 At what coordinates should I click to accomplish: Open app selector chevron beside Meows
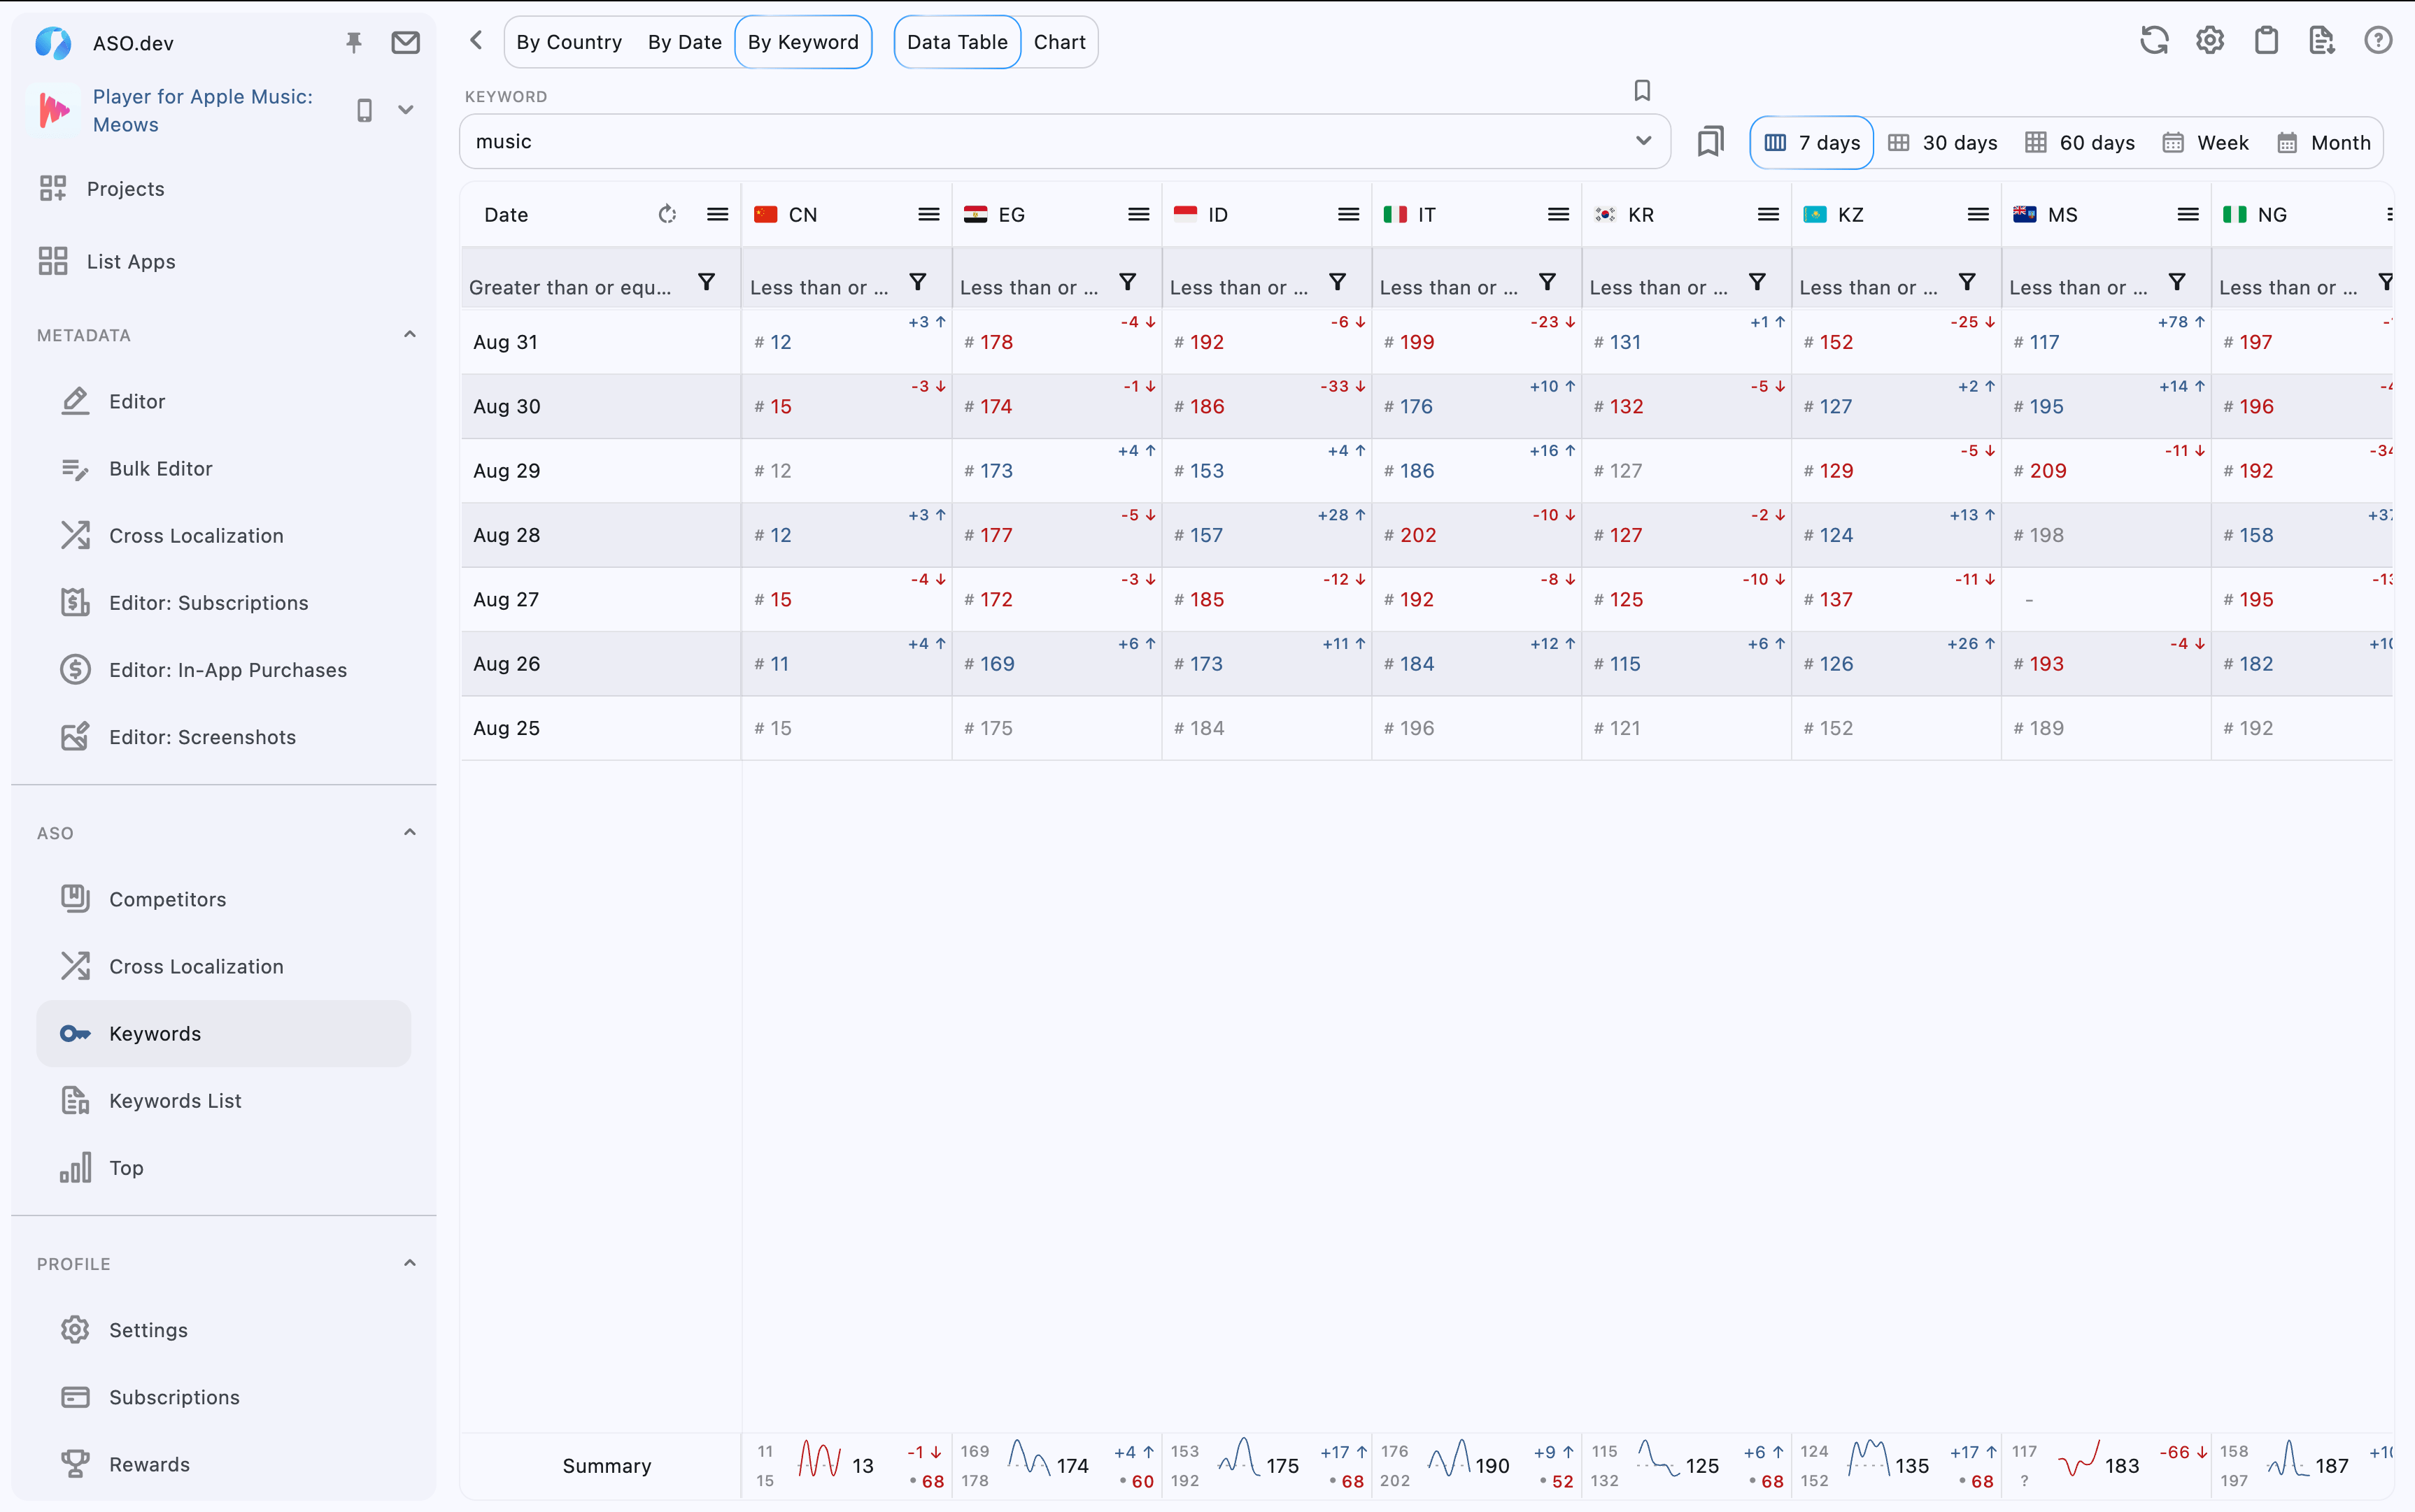[x=405, y=110]
